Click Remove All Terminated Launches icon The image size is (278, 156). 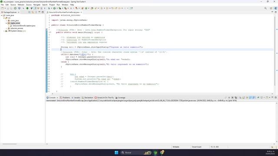coord(236,97)
